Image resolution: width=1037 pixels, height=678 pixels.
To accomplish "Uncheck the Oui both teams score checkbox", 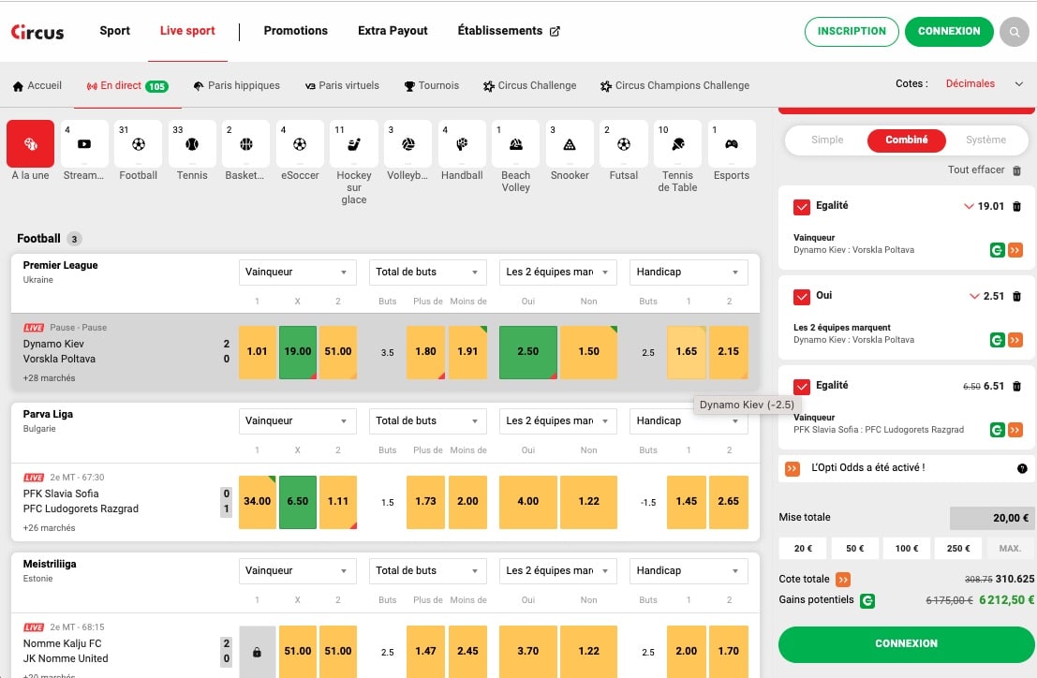I will tap(802, 297).
